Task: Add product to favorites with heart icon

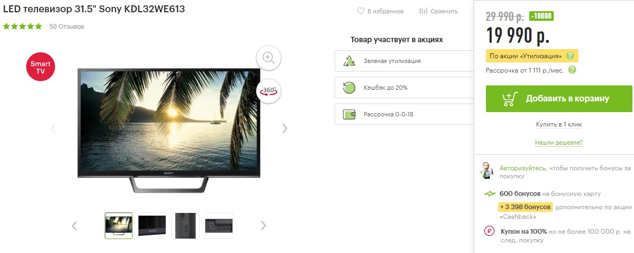Action: point(361,11)
